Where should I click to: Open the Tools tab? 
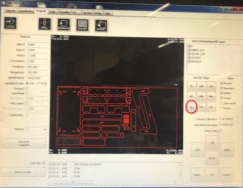coord(52,12)
